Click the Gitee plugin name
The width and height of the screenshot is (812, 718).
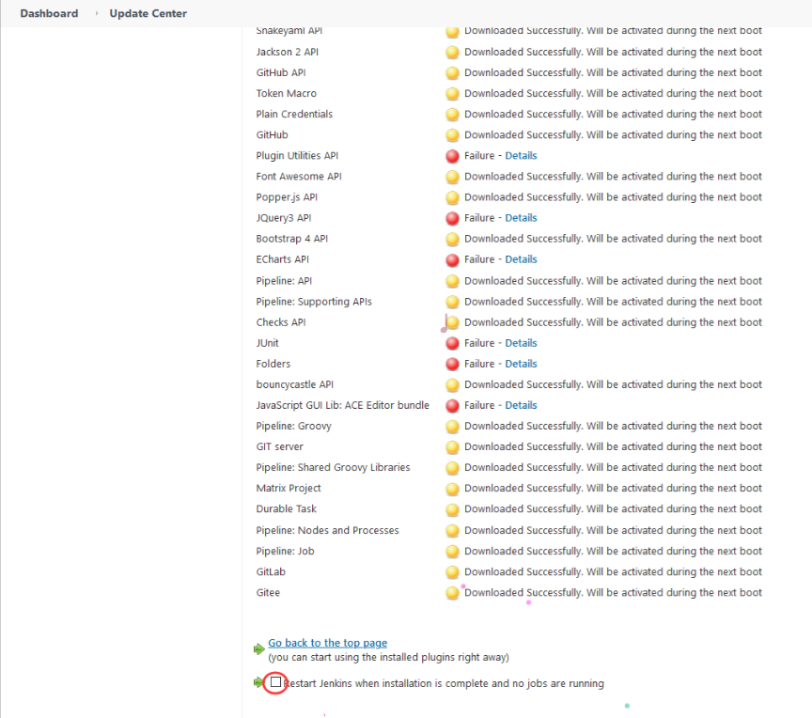268,592
